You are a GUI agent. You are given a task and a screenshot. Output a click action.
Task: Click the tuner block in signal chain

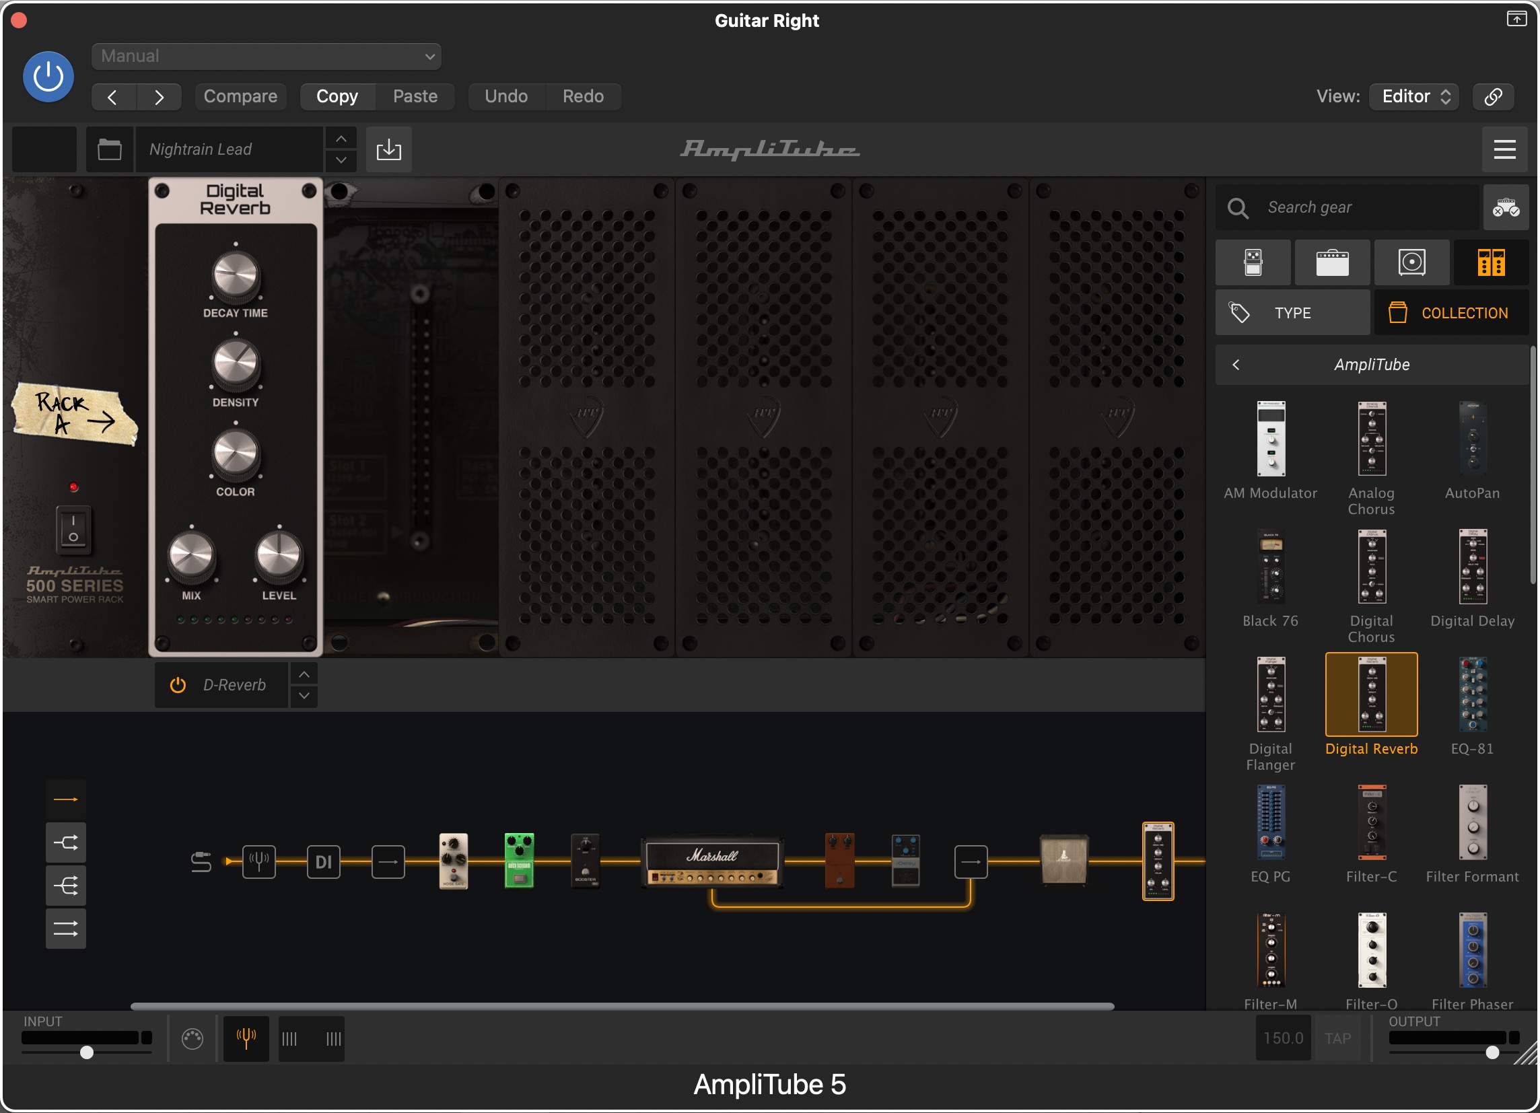click(x=258, y=863)
